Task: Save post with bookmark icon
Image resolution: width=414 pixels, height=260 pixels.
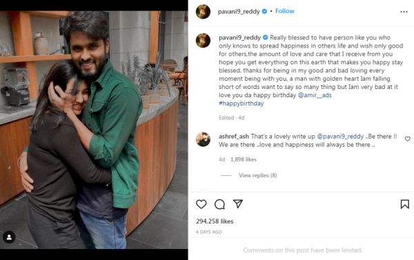Action: click(405, 204)
